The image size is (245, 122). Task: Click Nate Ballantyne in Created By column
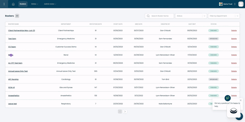165,104
